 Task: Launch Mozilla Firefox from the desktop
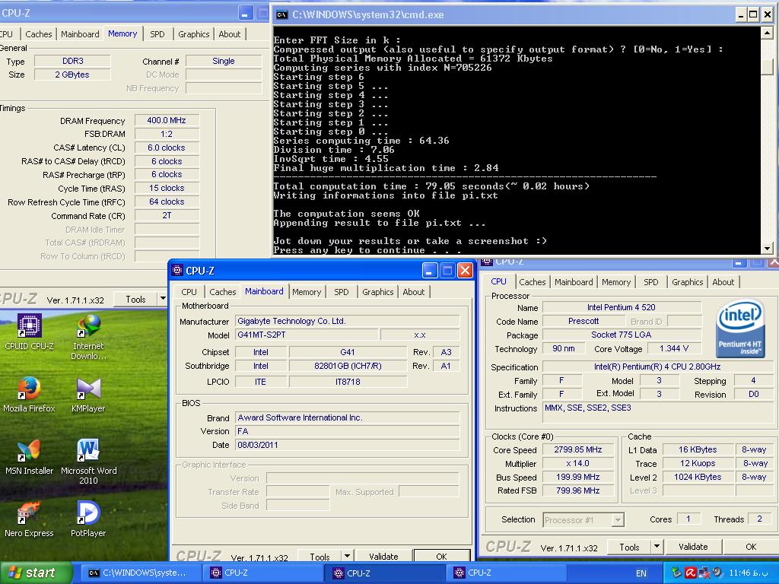(x=29, y=395)
